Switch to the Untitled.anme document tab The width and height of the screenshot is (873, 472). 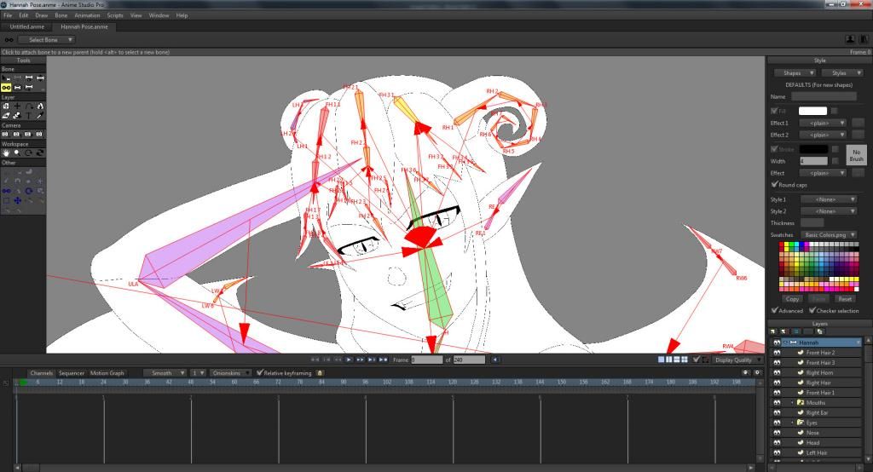[x=26, y=26]
